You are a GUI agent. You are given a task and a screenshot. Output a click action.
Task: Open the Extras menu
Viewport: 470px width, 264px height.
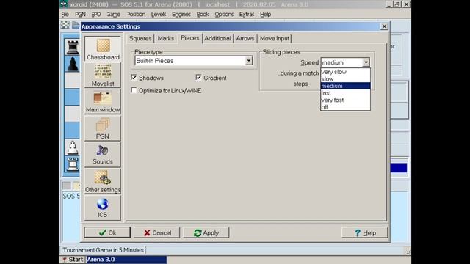pos(247,15)
